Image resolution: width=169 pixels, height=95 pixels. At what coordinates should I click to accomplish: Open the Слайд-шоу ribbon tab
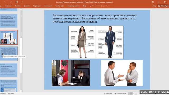click(x=60, y=6)
